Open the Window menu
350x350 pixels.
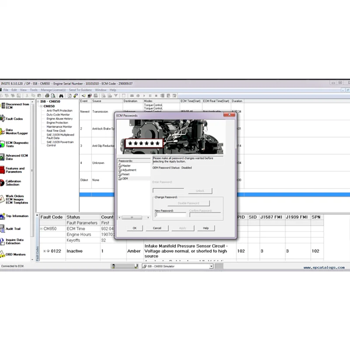101,90
